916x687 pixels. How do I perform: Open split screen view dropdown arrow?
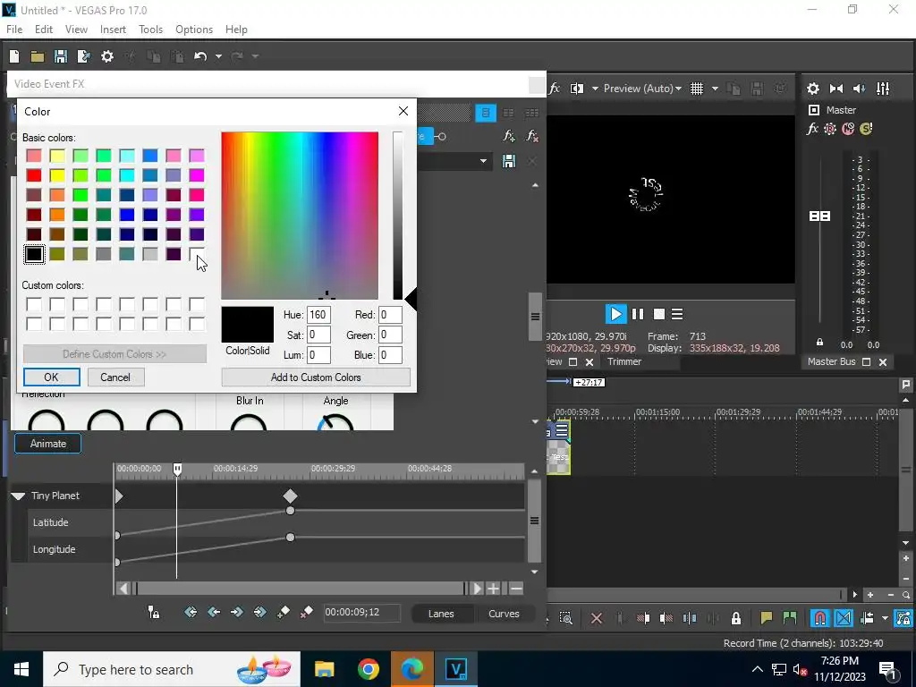[x=595, y=89]
